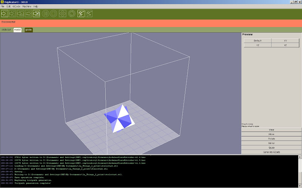The width and height of the screenshot is (302, 188).
Task: Open the Move tool panel
Action: click(x=271, y=134)
